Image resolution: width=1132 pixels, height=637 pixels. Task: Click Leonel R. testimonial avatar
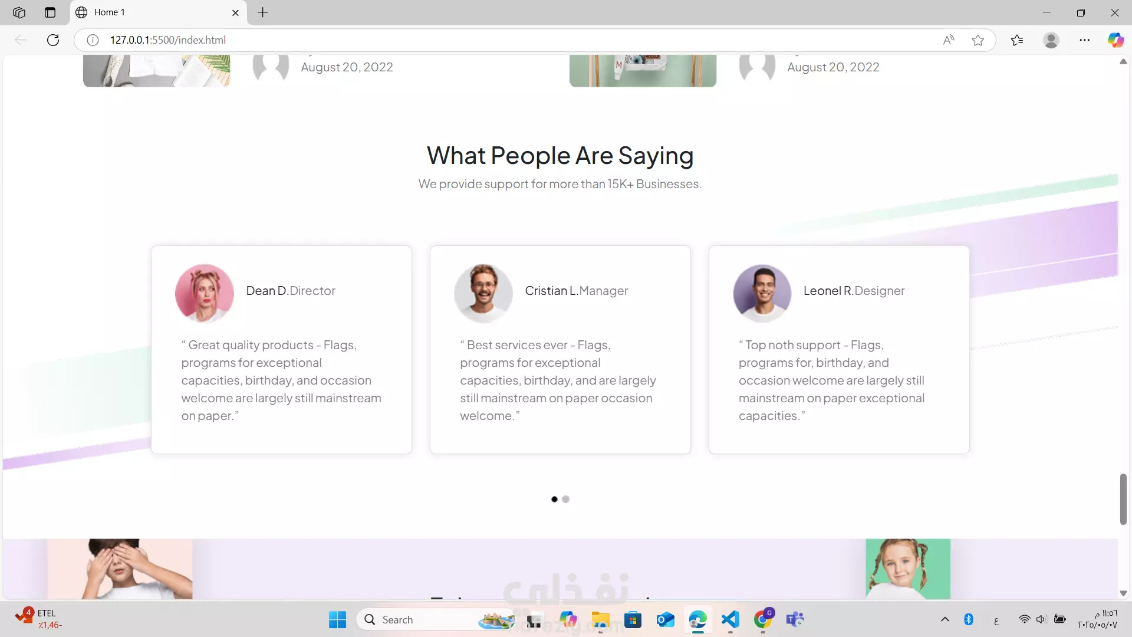(762, 293)
